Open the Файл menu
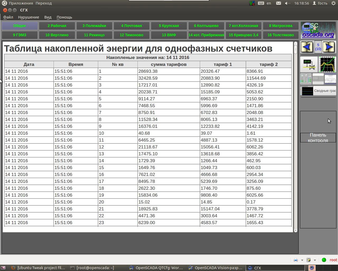The width and height of the screenshot is (338, 271). (8, 17)
